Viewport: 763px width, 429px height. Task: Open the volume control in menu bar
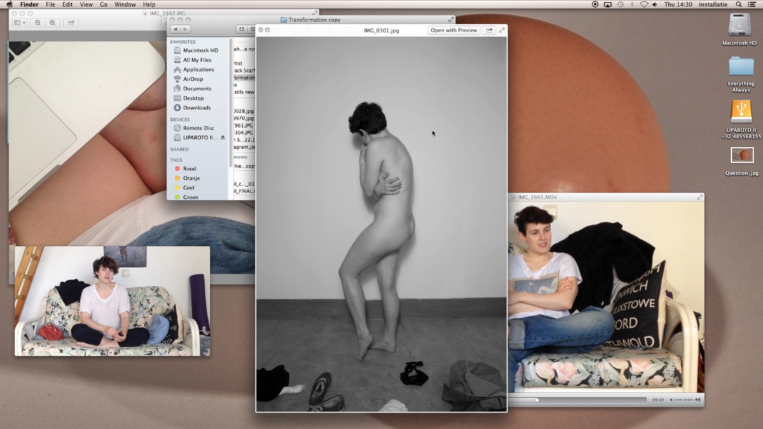tap(655, 4)
